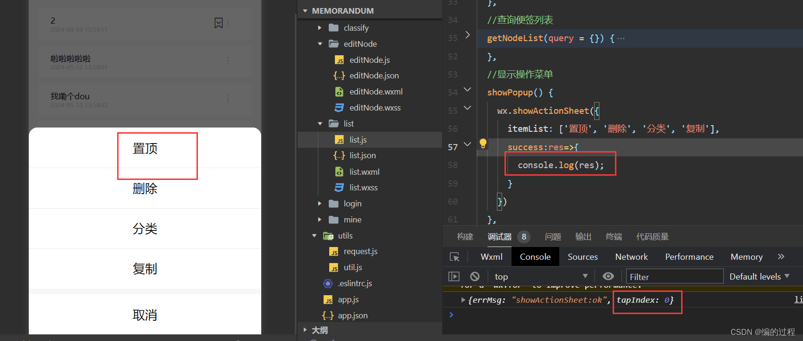803x341 pixels.
Task: Choose 复制 in the action sheet
Action: click(145, 269)
